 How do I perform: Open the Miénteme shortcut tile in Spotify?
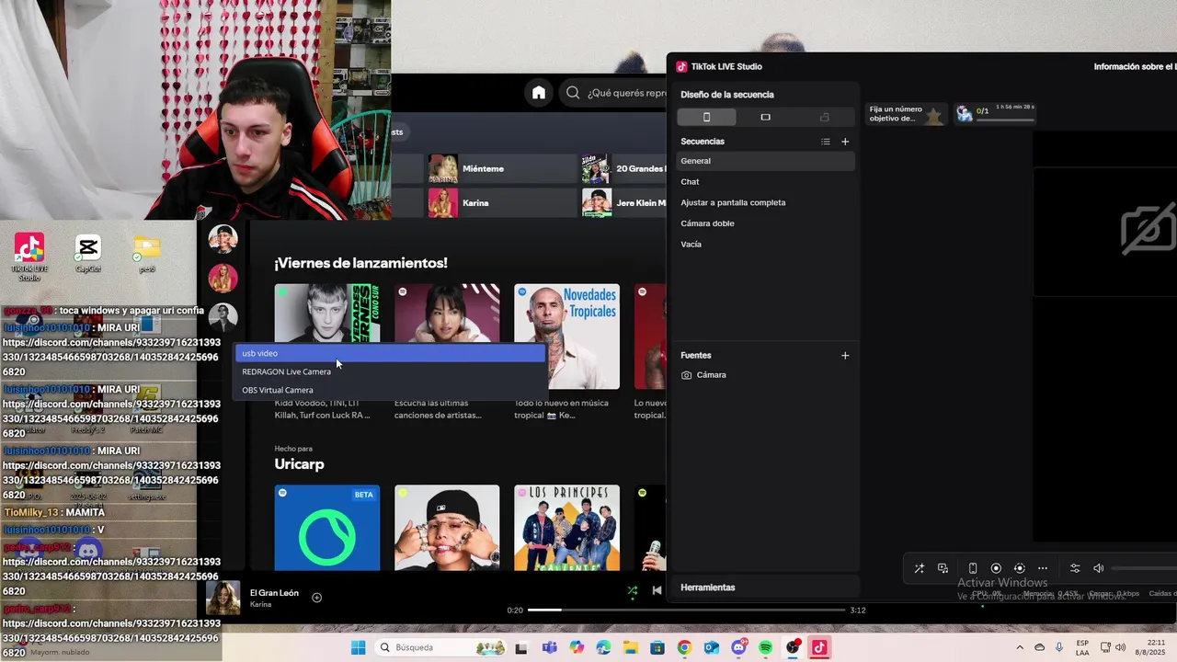coord(502,169)
